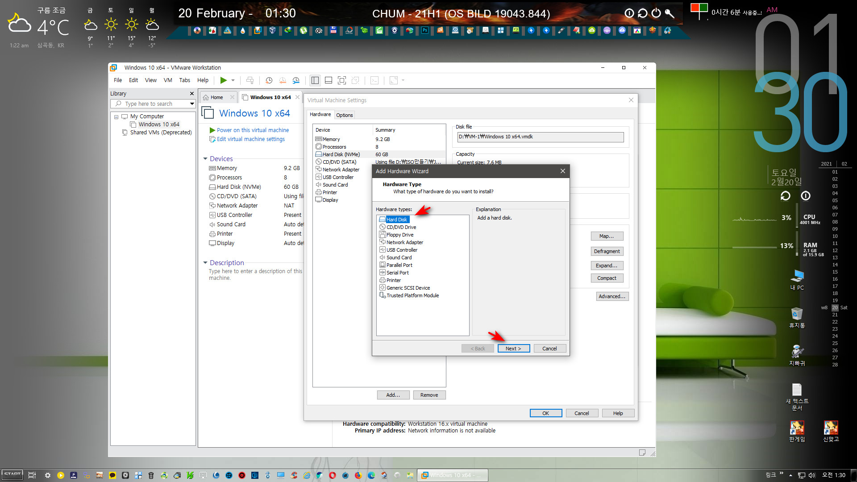
Task: Click OK in Virtual Machine Settings
Action: 546,413
